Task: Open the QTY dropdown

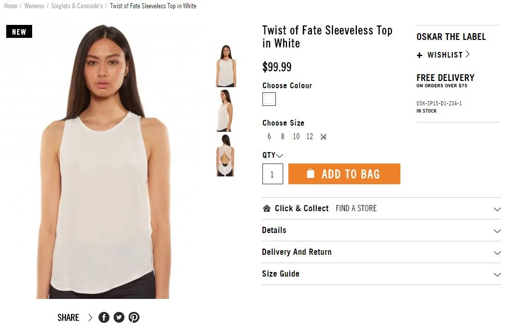Action: (x=280, y=155)
